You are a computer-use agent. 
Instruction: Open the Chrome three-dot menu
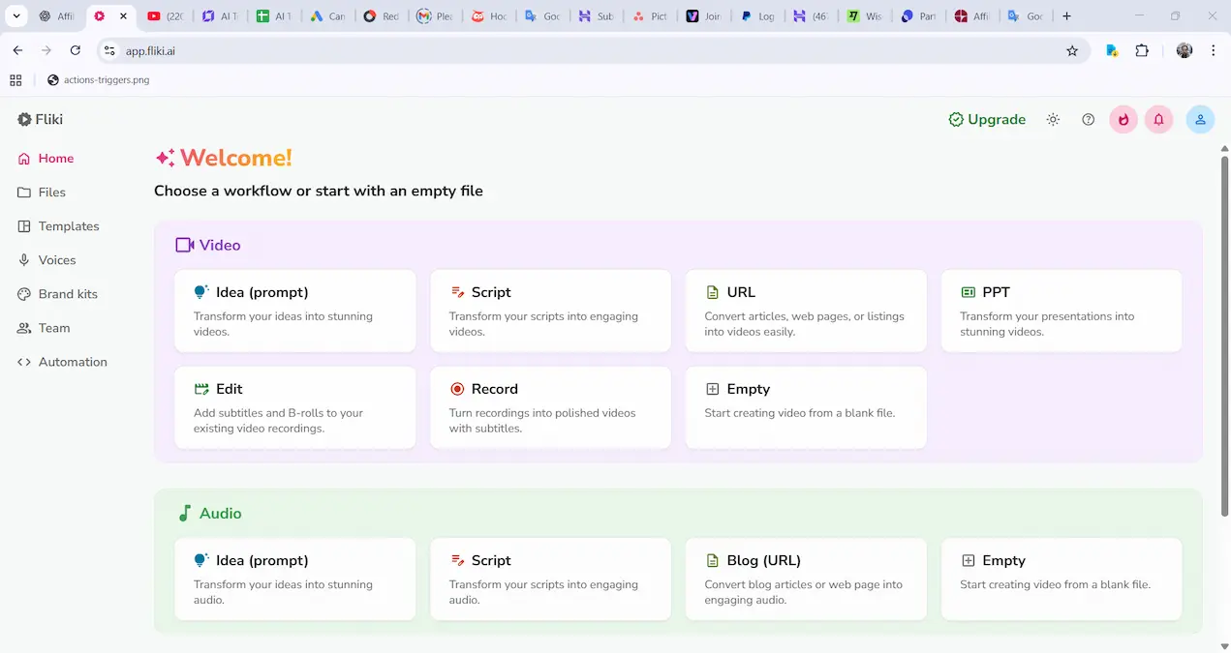coord(1214,51)
